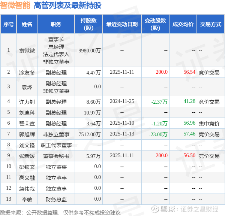
Task: Click the position 法定代表人
Action: 56,54
